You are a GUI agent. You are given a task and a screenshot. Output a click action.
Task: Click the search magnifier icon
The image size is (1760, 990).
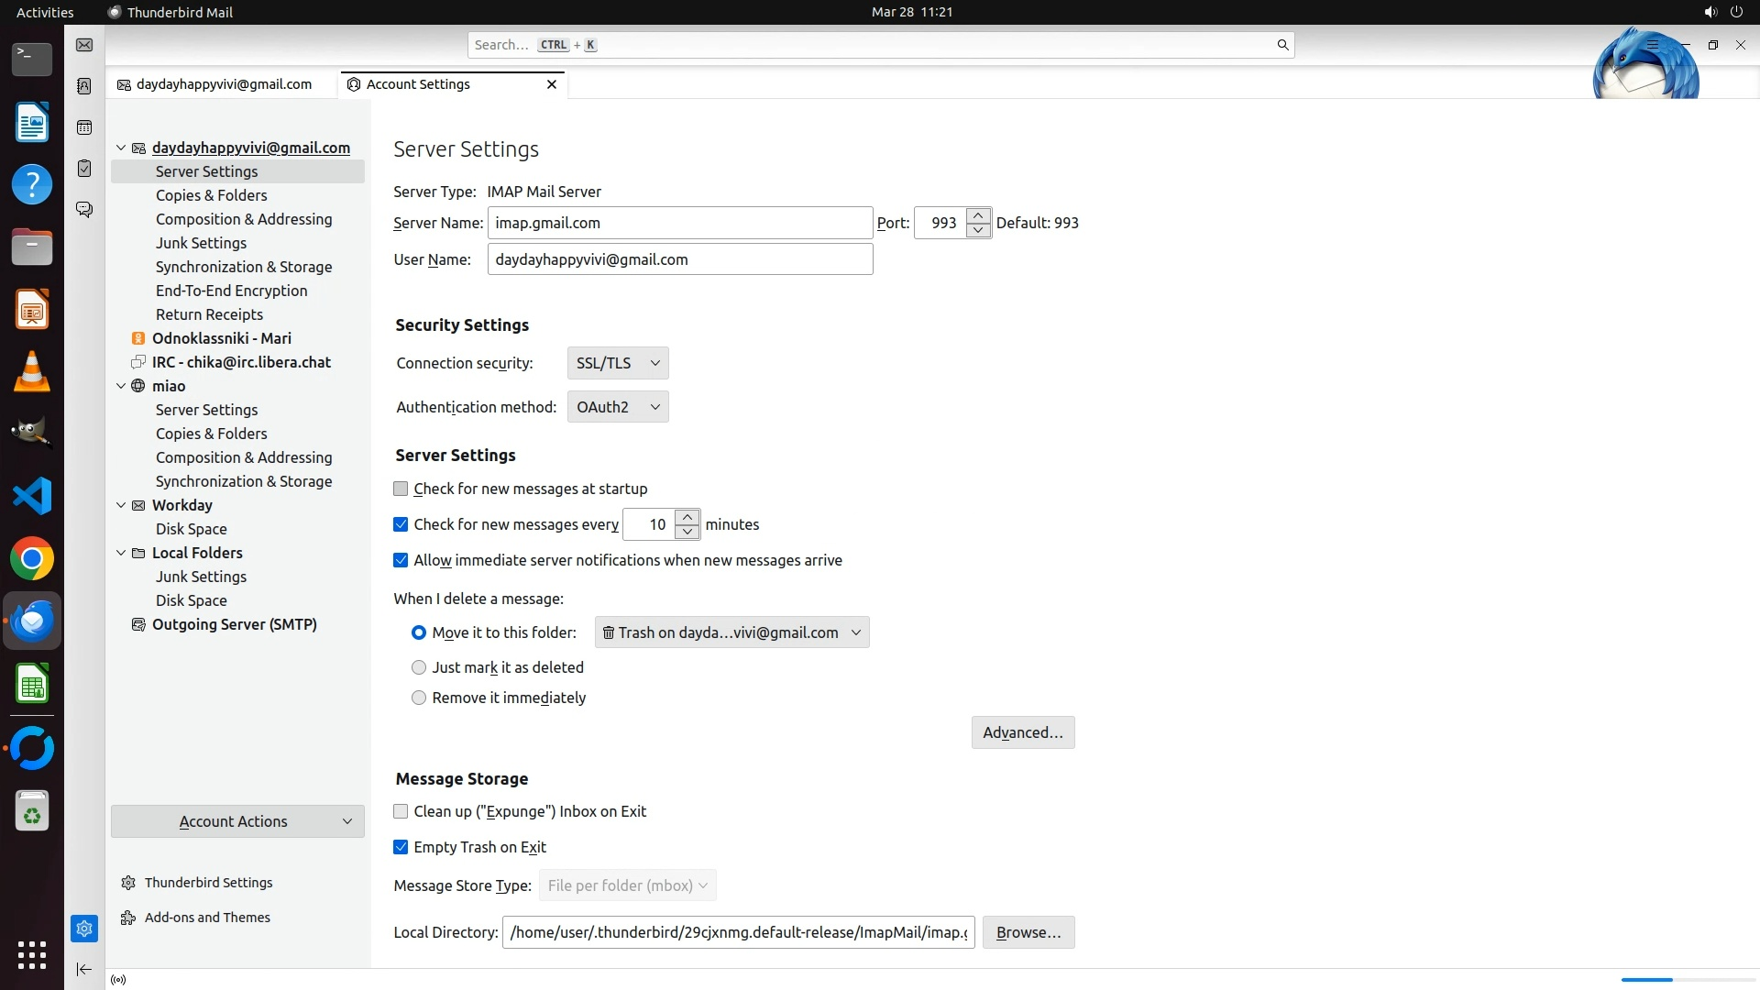1282,45
